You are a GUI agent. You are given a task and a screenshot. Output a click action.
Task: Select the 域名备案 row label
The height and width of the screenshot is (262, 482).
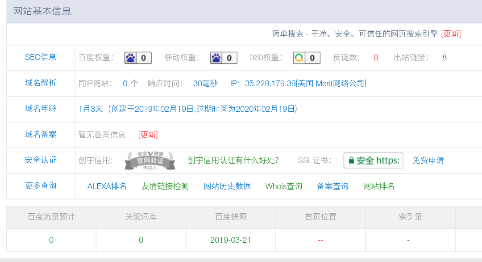pos(41,135)
